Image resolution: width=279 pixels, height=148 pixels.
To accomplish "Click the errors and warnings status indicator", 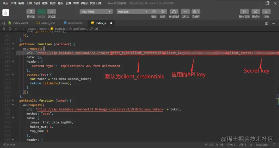I will 9,145.
